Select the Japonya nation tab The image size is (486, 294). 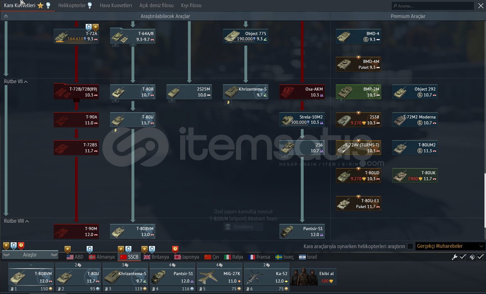tap(187, 257)
